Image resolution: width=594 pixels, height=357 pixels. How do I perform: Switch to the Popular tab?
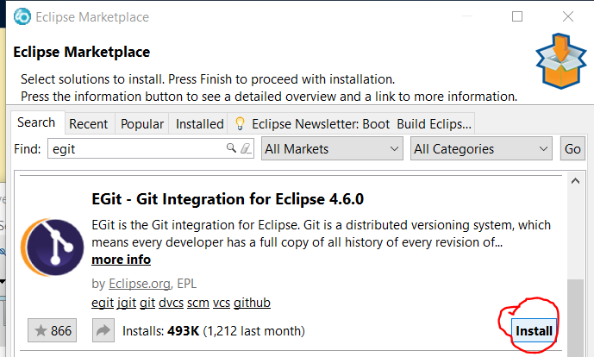142,124
